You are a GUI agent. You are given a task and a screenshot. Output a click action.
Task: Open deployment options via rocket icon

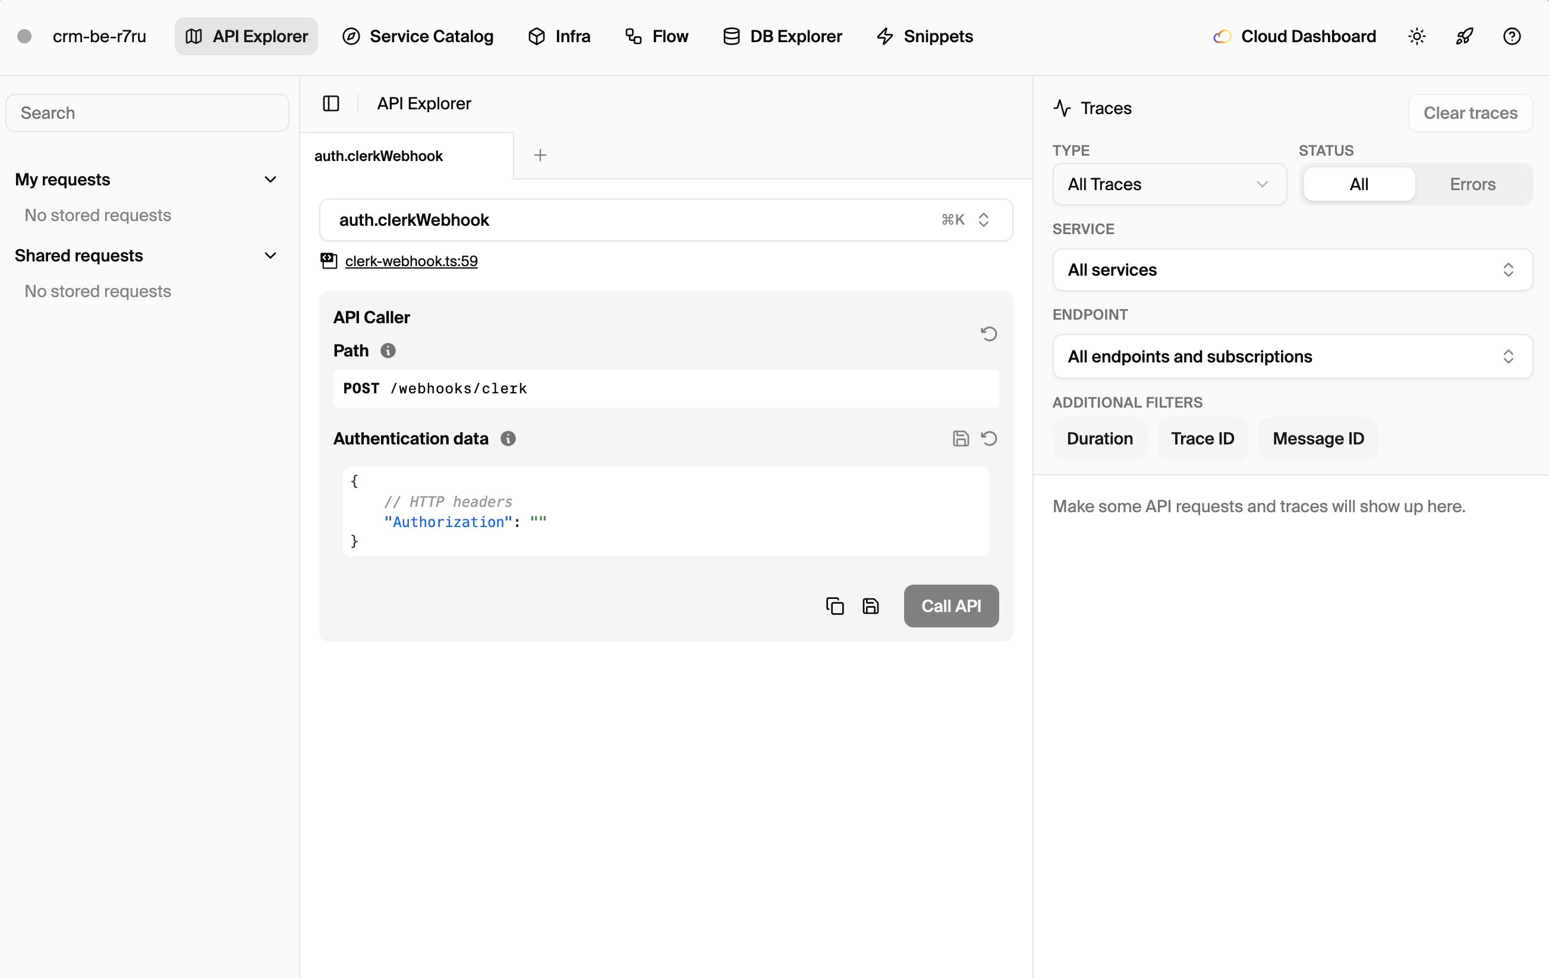(x=1464, y=36)
